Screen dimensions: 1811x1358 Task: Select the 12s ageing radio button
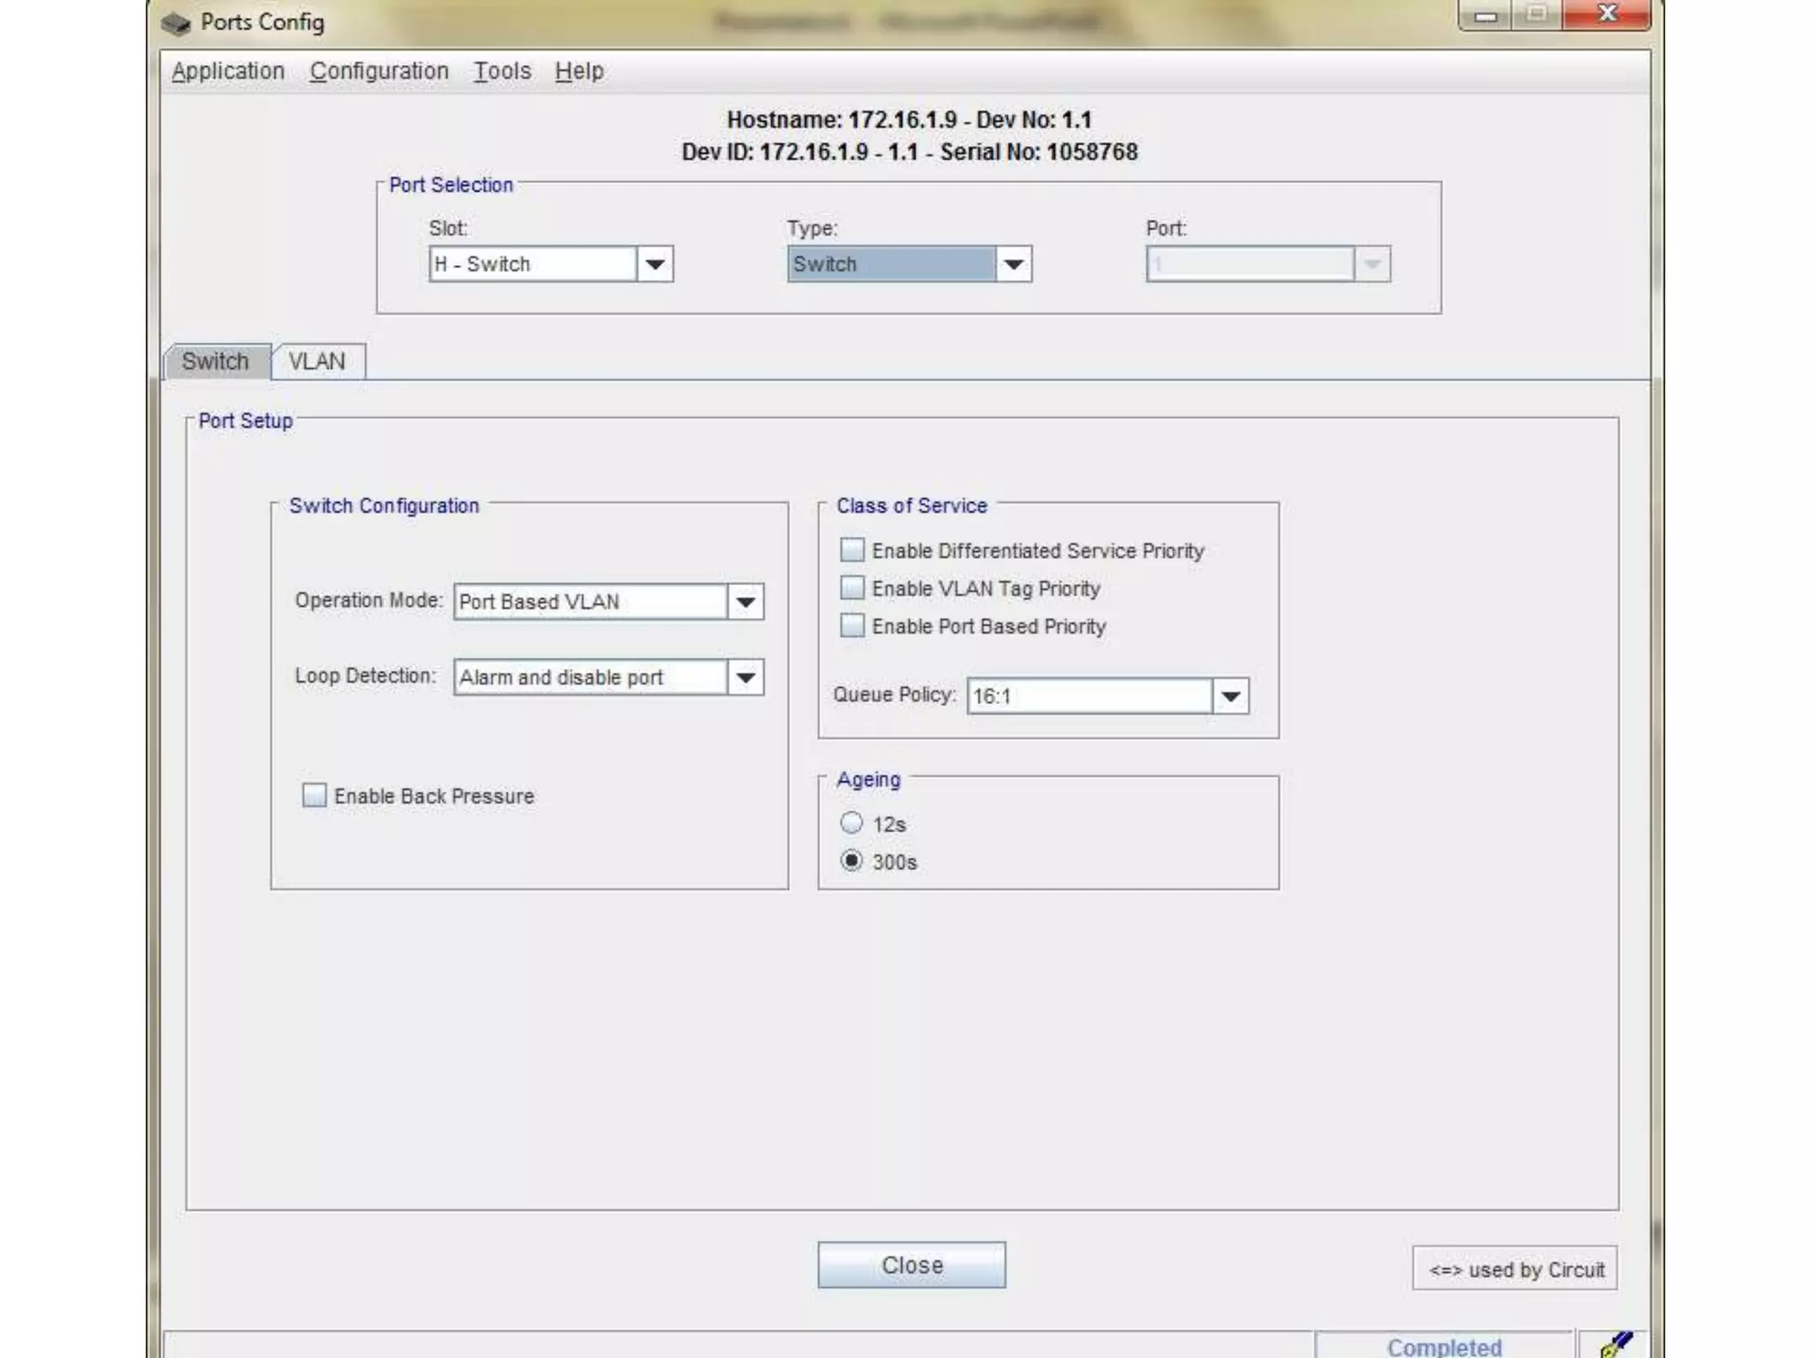[x=851, y=823]
